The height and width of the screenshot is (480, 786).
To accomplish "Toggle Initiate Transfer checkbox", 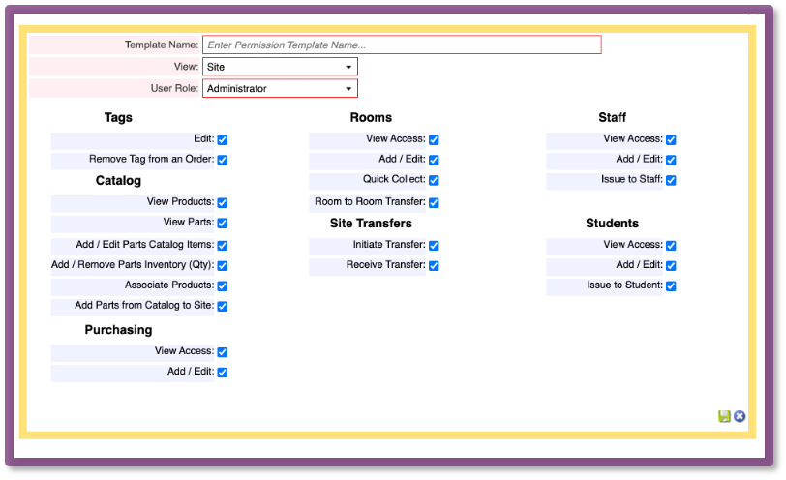I will [x=434, y=246].
